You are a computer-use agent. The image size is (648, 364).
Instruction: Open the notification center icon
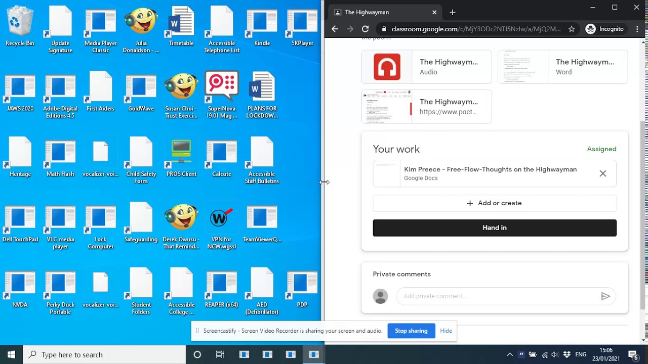point(633,354)
